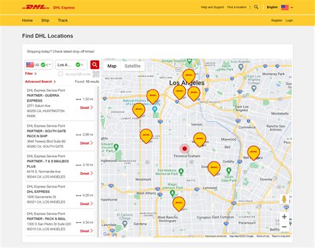315x248 pixels.
Task: Expand the Filter options
Action: point(31,74)
